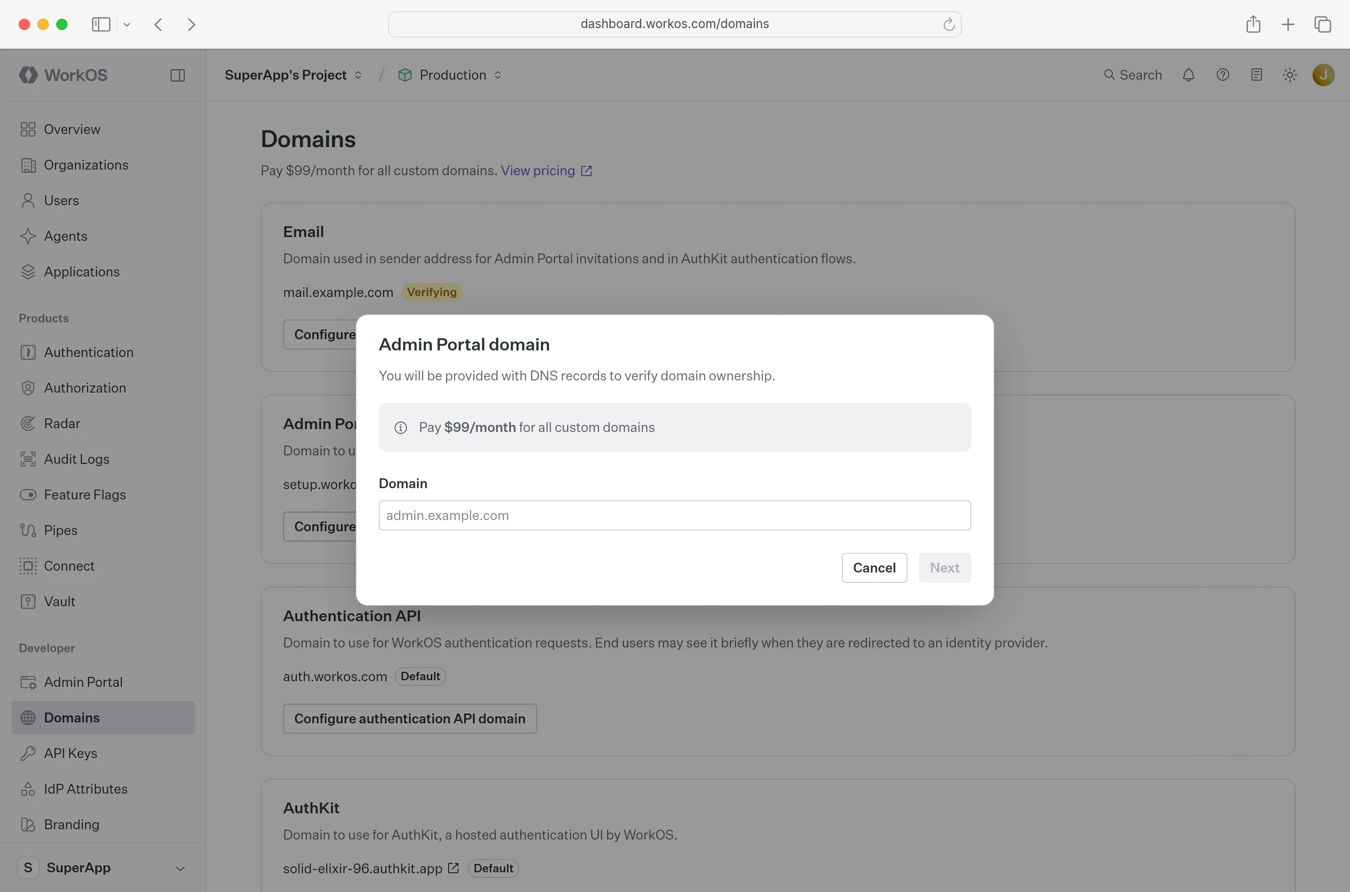This screenshot has width=1350, height=892.
Task: Open the solid-elixir-96.authkit.app external link icon
Action: tap(453, 868)
